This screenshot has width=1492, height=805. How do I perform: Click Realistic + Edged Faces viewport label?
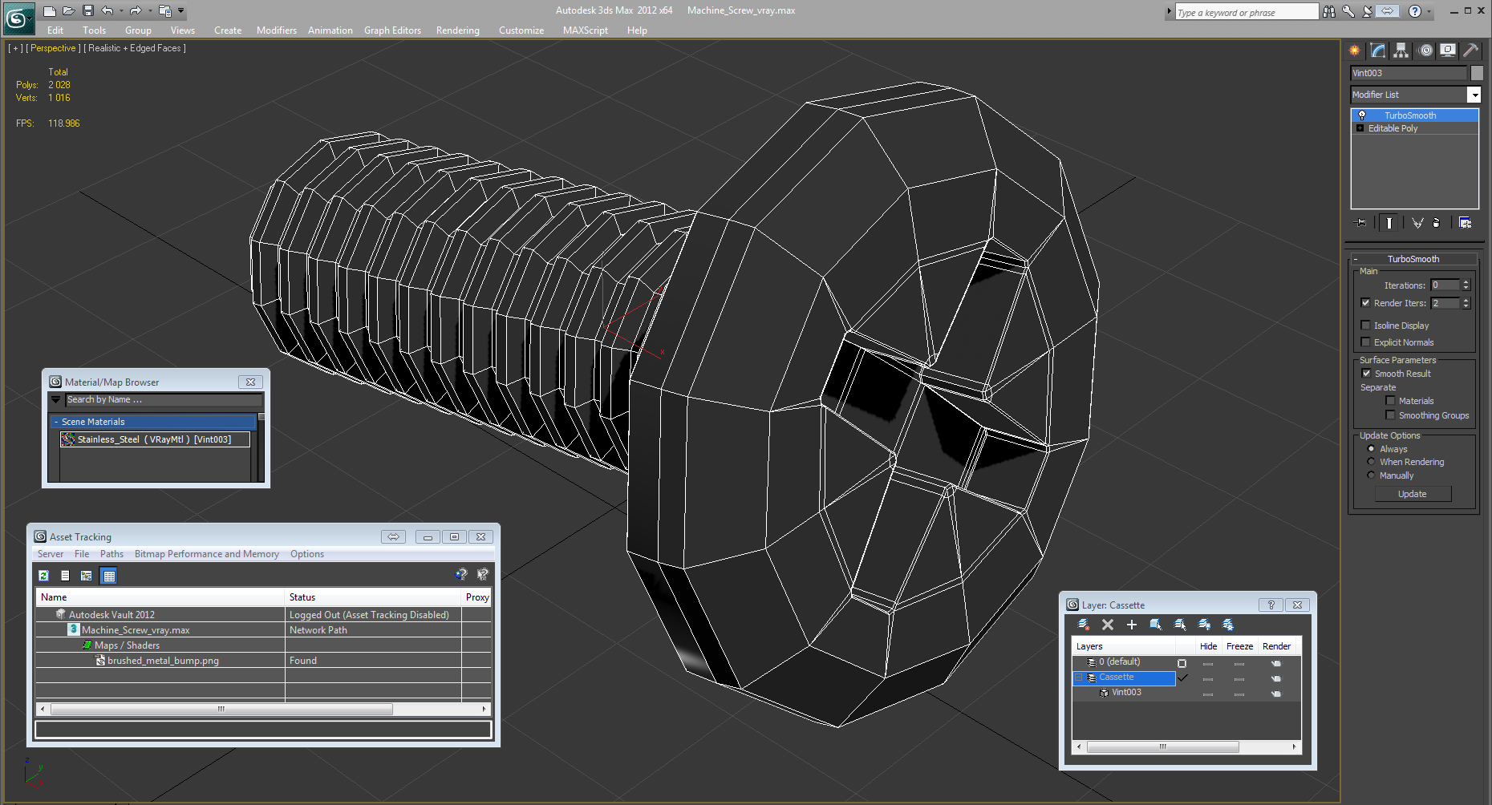135,48
